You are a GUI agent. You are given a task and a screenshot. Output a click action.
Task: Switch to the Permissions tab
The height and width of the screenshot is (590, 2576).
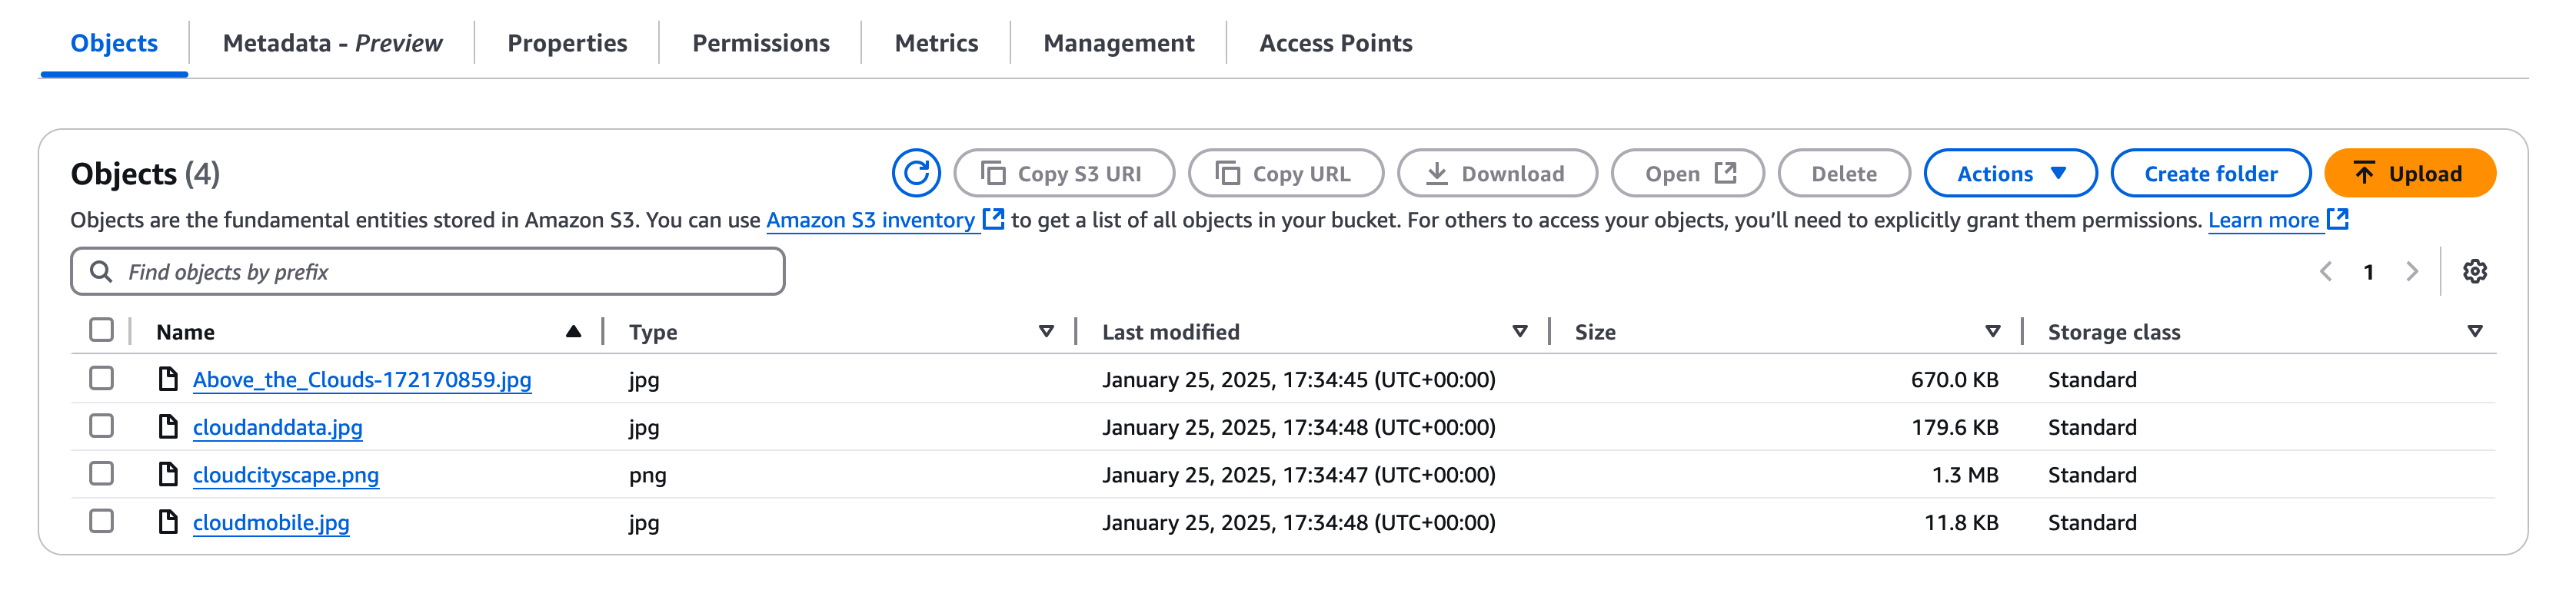tap(760, 43)
